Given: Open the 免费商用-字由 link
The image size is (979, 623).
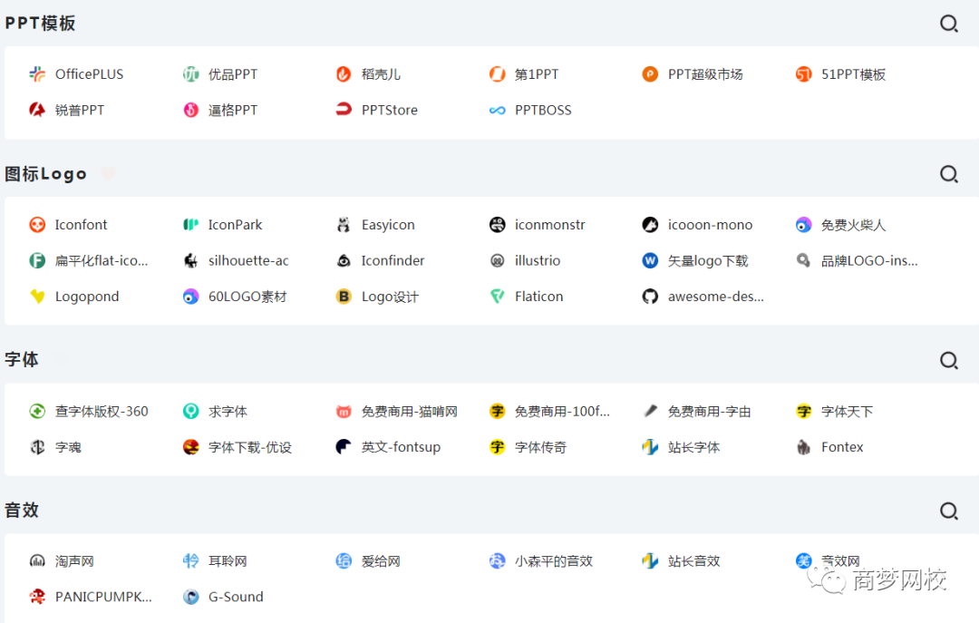Looking at the screenshot, I should click(x=709, y=412).
